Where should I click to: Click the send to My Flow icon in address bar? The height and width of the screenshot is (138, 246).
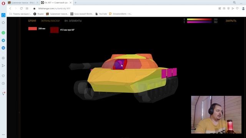point(233,8)
